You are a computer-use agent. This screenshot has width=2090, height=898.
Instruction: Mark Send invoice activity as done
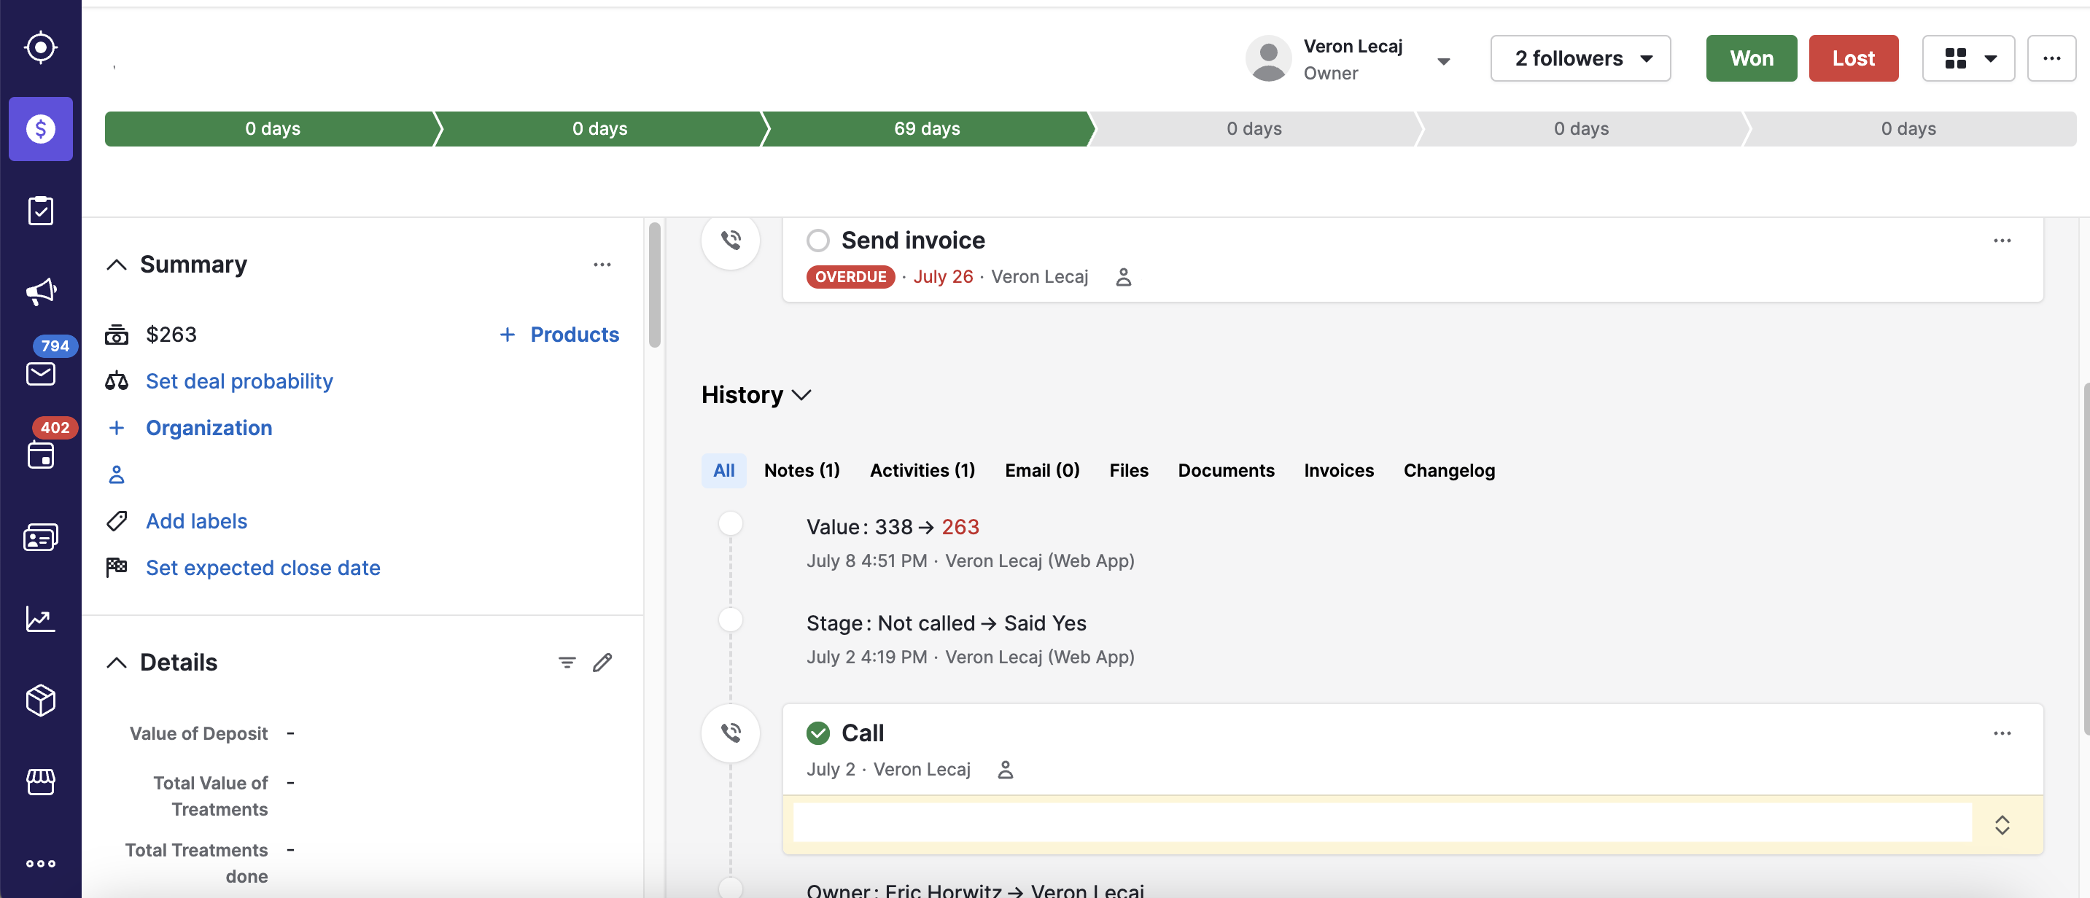[x=817, y=240]
